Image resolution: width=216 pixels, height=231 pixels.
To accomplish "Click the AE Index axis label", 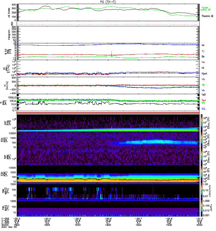I will pyautogui.click(x=9, y=13).
